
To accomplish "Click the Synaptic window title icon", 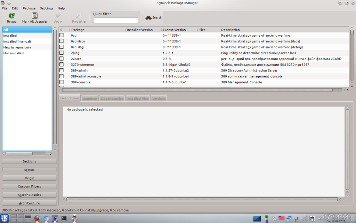I will tap(3, 3).
